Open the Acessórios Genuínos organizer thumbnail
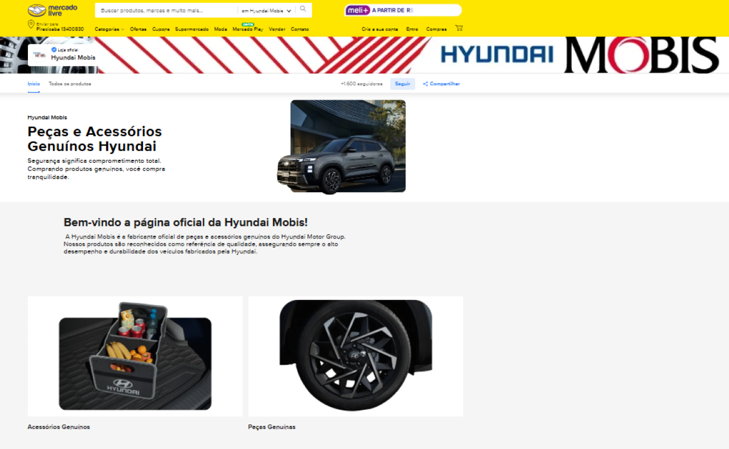Screen dimensions: 729x449 135,357
